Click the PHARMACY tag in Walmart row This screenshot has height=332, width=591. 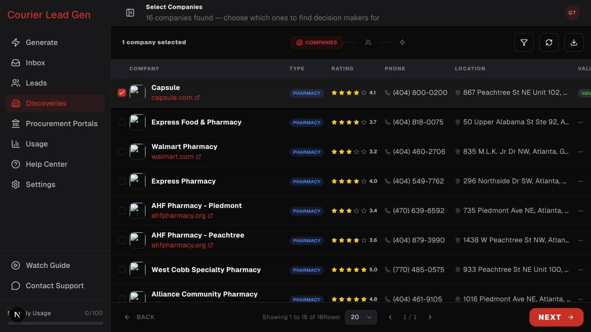coord(307,152)
